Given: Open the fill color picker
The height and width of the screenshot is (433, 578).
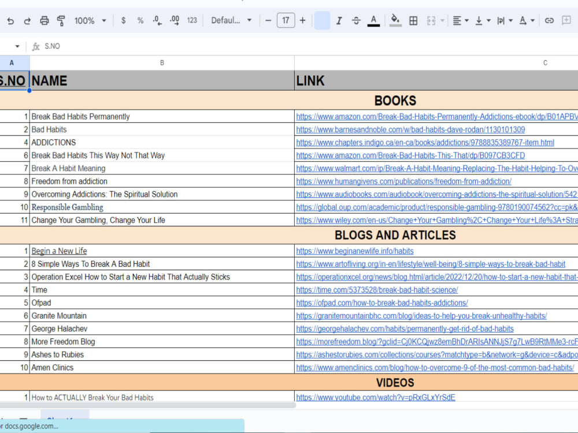Looking at the screenshot, I should click(395, 21).
